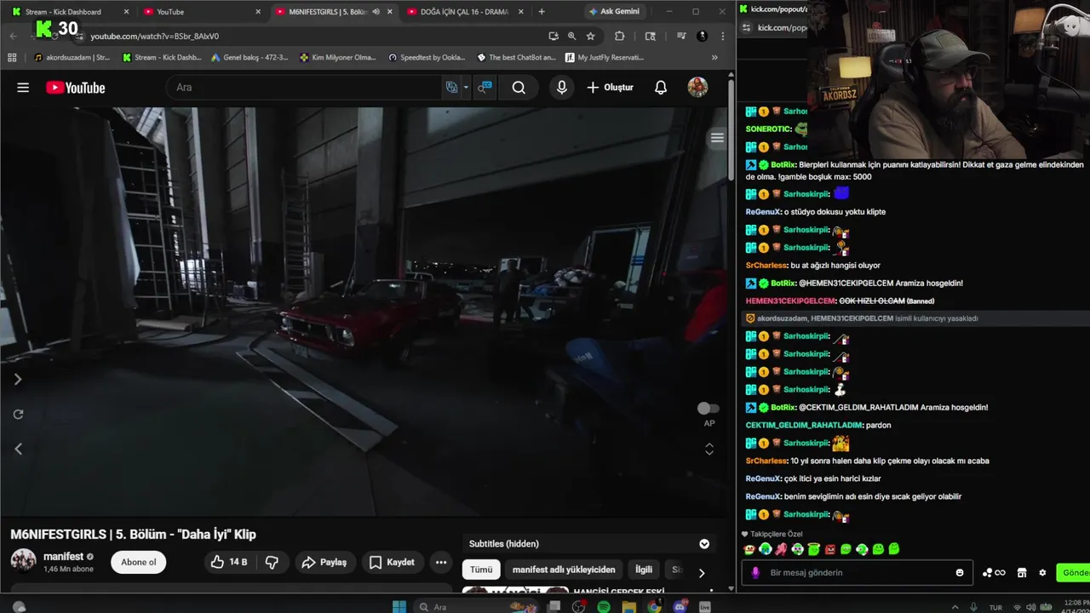Expand hidden bookmarks chevron

[714, 58]
